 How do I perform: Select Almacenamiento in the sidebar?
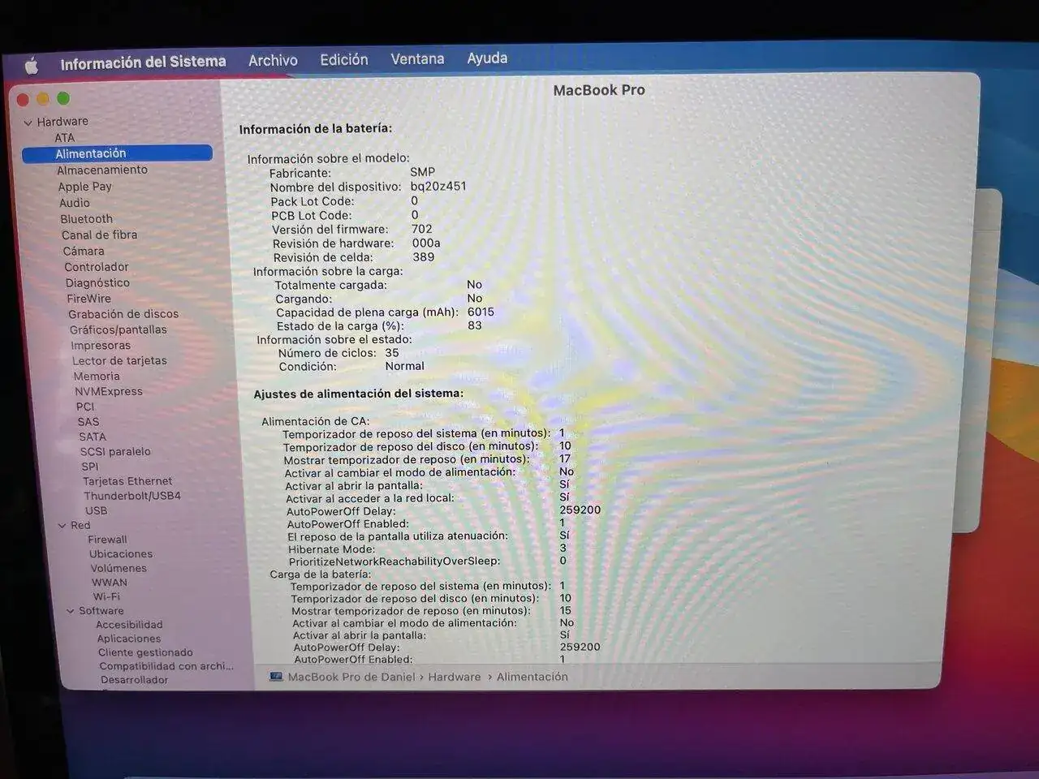(102, 170)
